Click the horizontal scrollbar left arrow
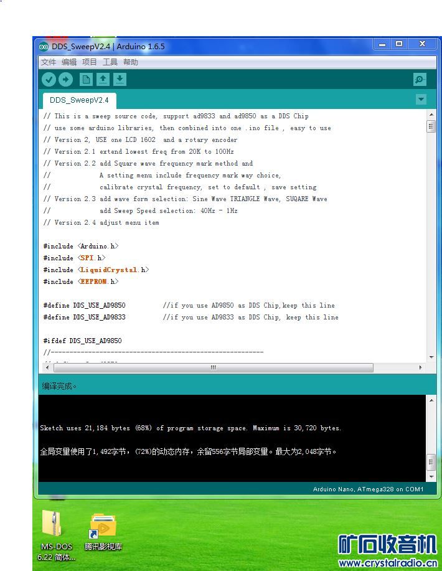Screen dimensions: 442x571 point(47,368)
